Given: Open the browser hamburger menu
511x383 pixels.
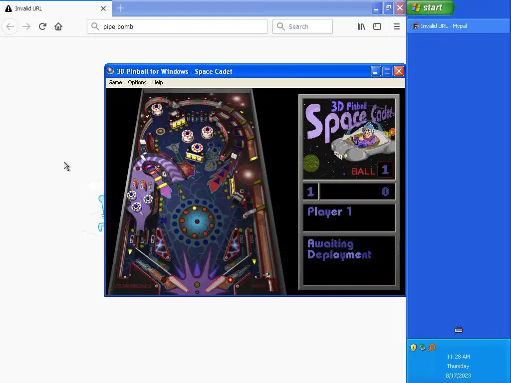Looking at the screenshot, I should pos(397,27).
